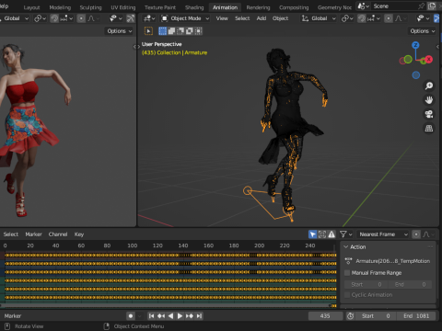The width and height of the screenshot is (442, 331).
Task: Click the Invert selection mode icon
Action: 190,31
